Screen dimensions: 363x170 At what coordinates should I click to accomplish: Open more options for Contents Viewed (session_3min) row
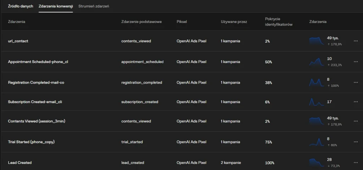[356, 121]
